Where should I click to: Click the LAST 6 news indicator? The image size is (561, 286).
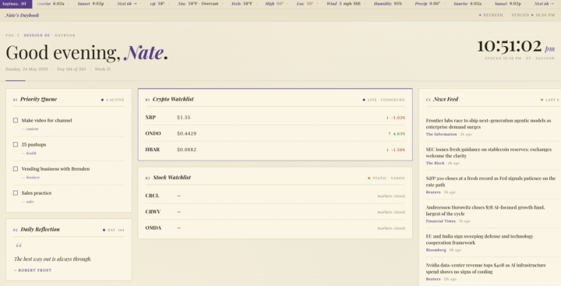[x=550, y=100]
